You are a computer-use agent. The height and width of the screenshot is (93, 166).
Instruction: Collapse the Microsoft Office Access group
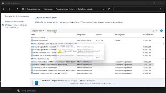coord(163,44)
